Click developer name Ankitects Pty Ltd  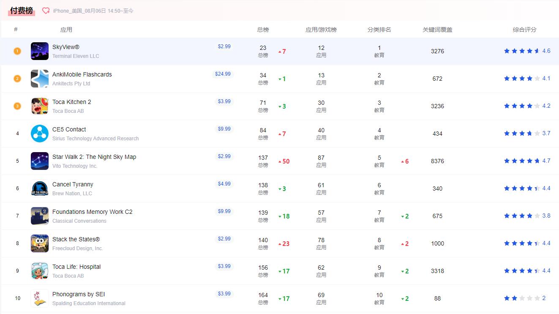tap(71, 84)
